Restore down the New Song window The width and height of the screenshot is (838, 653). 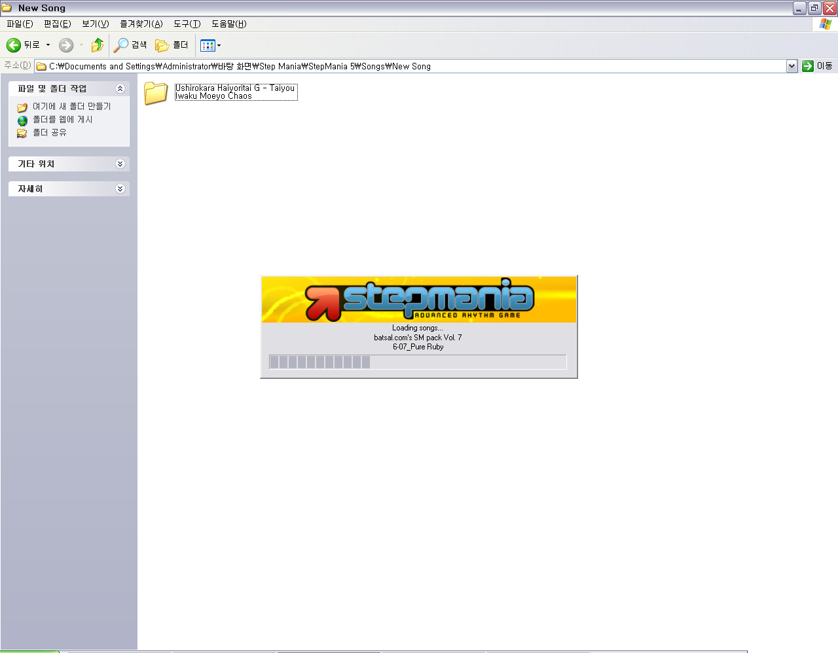pyautogui.click(x=814, y=8)
